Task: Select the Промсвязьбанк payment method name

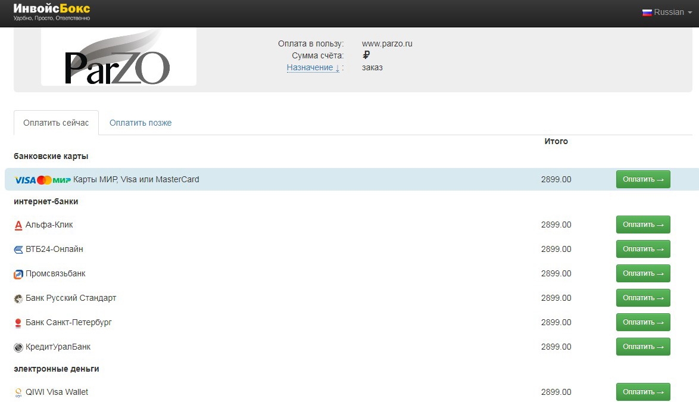Action: click(55, 273)
